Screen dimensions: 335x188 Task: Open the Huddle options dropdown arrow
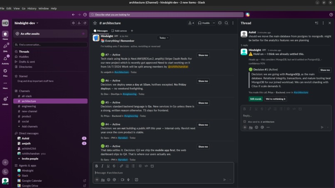[x=214, y=23]
